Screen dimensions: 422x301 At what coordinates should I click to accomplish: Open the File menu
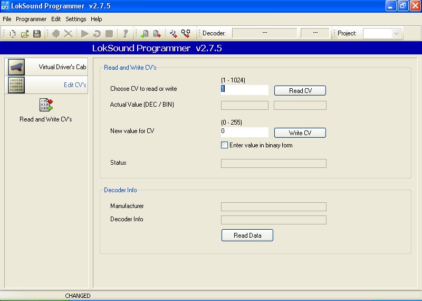point(7,19)
